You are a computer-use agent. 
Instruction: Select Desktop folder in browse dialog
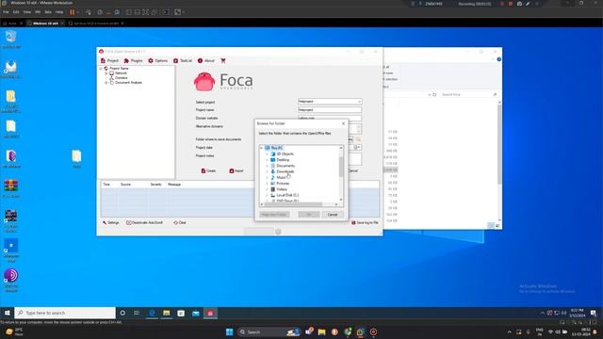click(x=283, y=160)
